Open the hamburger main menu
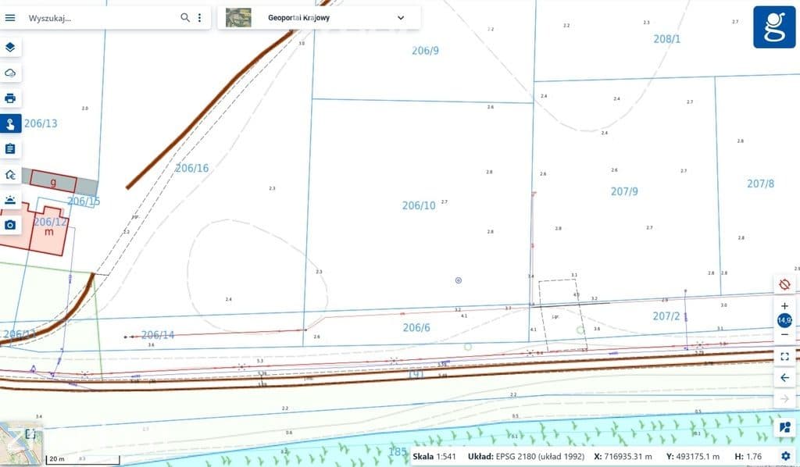The height and width of the screenshot is (467, 800). click(x=10, y=18)
